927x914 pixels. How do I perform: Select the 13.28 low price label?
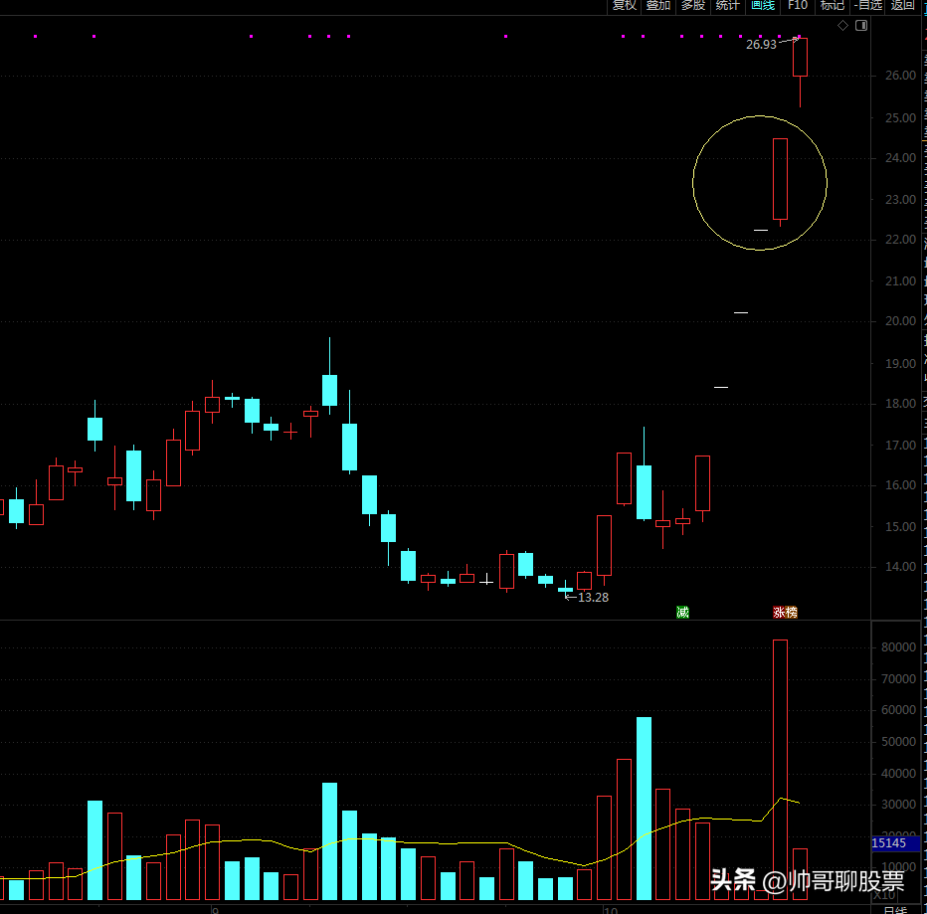(x=593, y=597)
